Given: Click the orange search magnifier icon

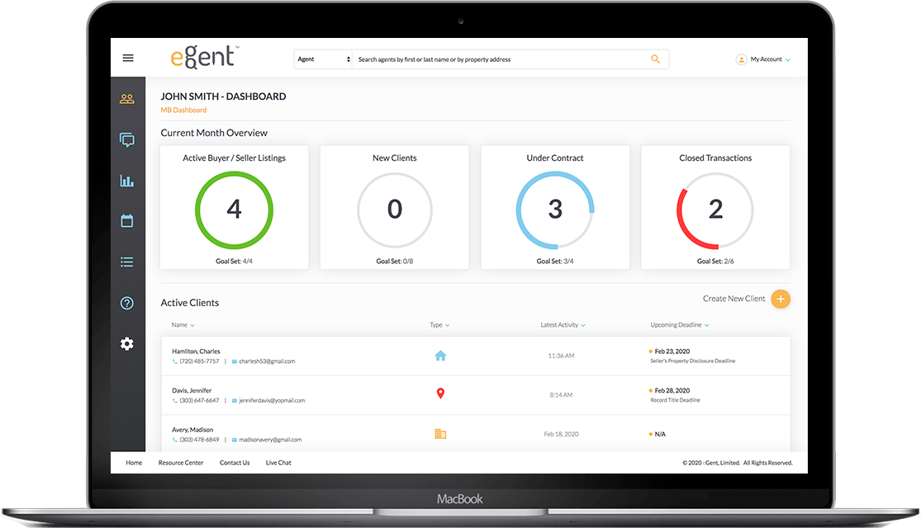Looking at the screenshot, I should click(x=656, y=59).
